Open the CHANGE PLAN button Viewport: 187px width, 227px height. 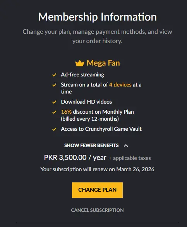[x=97, y=190]
